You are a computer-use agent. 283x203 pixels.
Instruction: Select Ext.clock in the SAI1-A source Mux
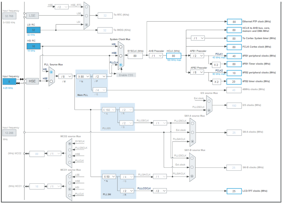click(192, 132)
